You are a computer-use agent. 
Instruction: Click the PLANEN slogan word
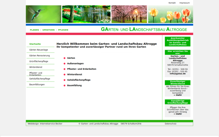click(x=34, y=30)
